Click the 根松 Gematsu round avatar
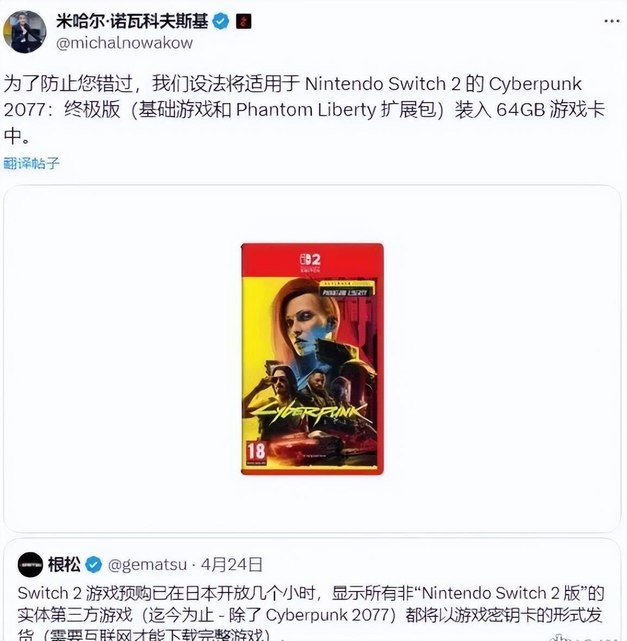This screenshot has width=627, height=641. tap(30, 564)
